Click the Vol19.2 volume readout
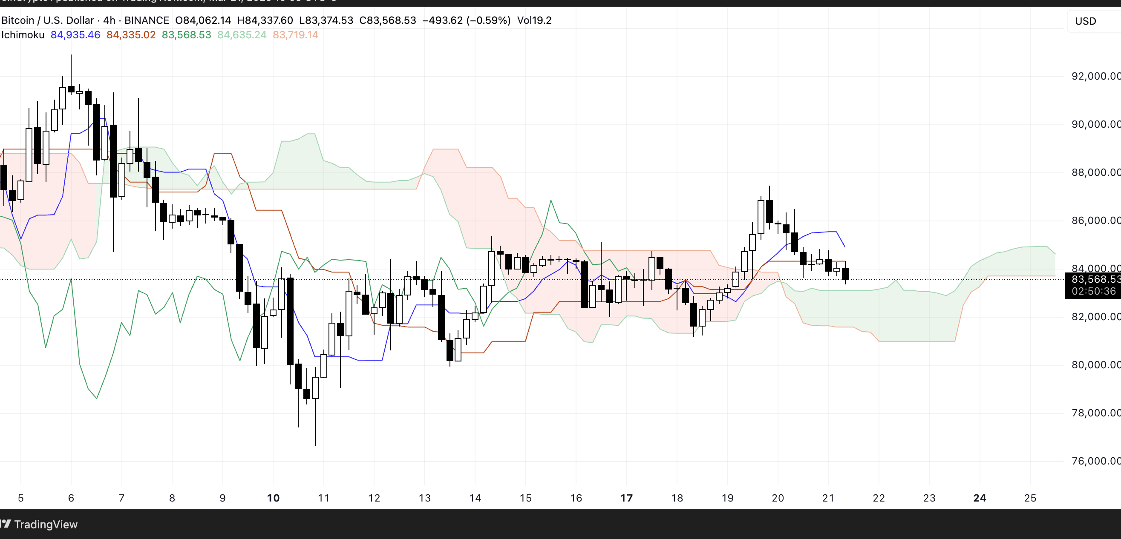The height and width of the screenshot is (539, 1121). pos(534,20)
